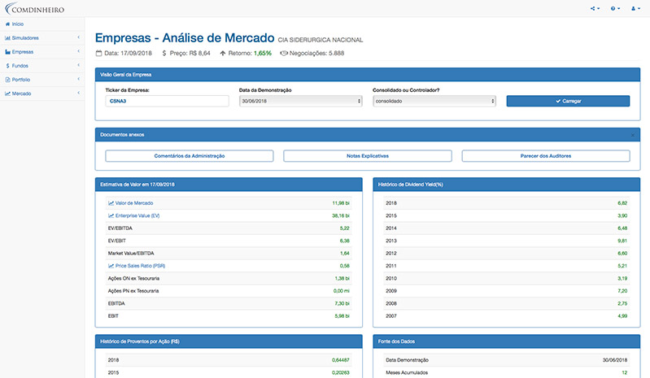Select the EV/EBIT row label

tap(117, 241)
